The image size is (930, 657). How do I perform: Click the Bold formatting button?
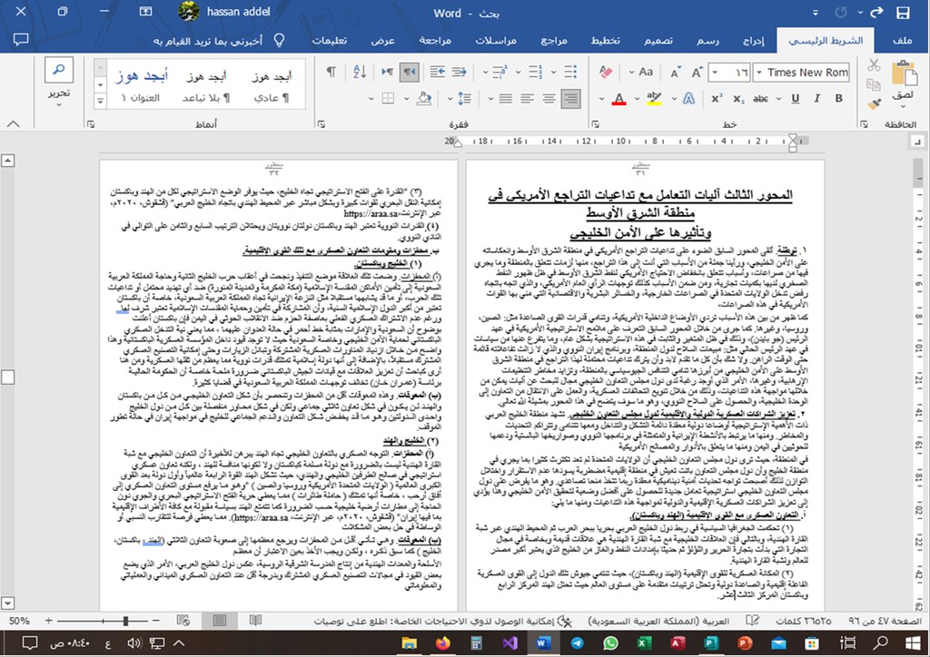coord(838,98)
